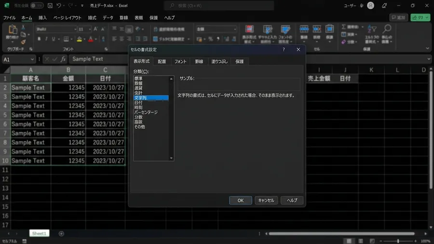Toggle the AutoSave switch
Screen dimensions: 434x244
pyautogui.click(x=37, y=5)
